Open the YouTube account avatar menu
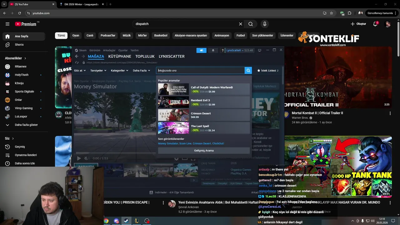The image size is (400, 225). point(388,24)
